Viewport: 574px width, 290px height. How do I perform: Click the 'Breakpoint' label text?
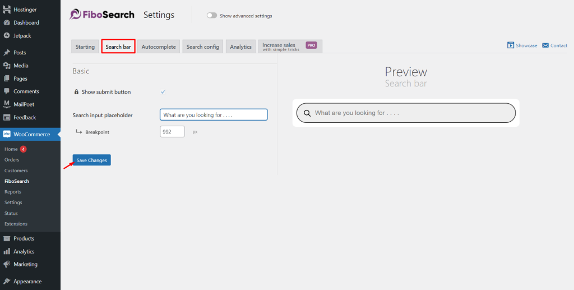tap(98, 132)
